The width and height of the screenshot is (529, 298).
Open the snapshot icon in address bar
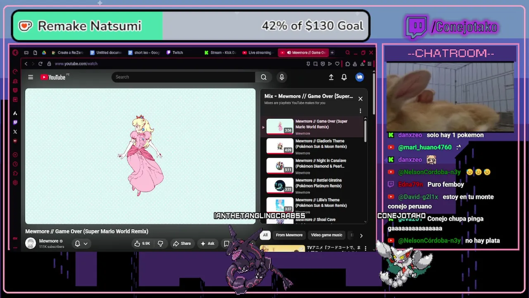tap(316, 64)
